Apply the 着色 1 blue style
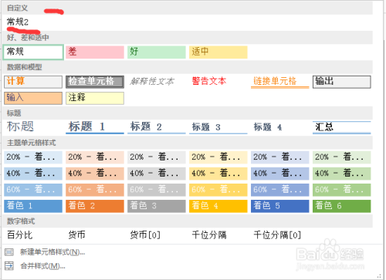 tap(33, 206)
